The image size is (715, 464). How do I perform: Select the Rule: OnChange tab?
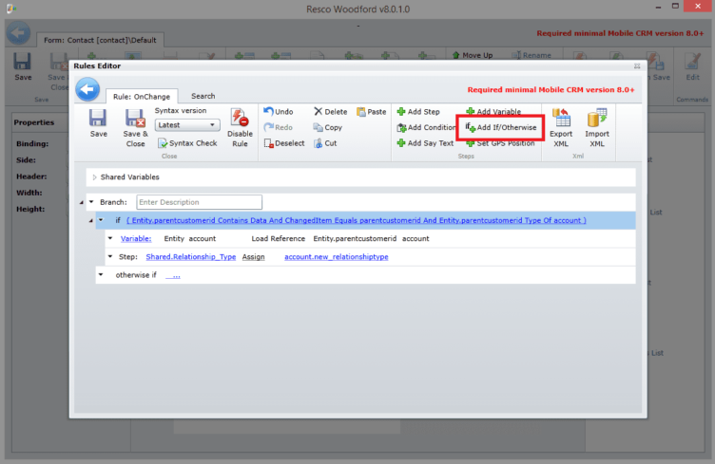pyautogui.click(x=144, y=96)
